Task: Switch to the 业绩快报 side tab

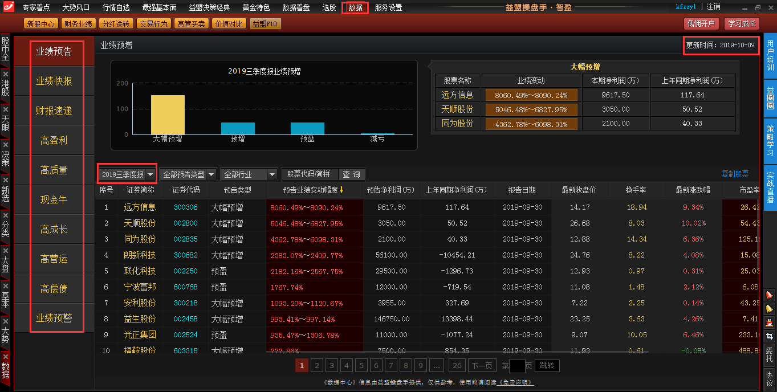Action: pos(54,81)
